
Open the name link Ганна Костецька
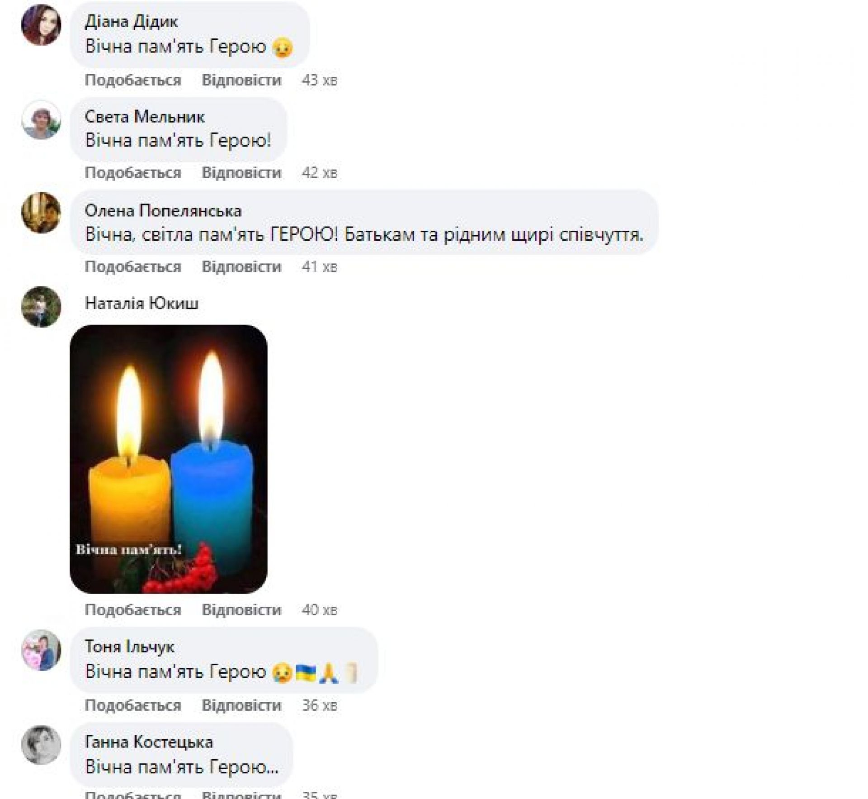(149, 742)
